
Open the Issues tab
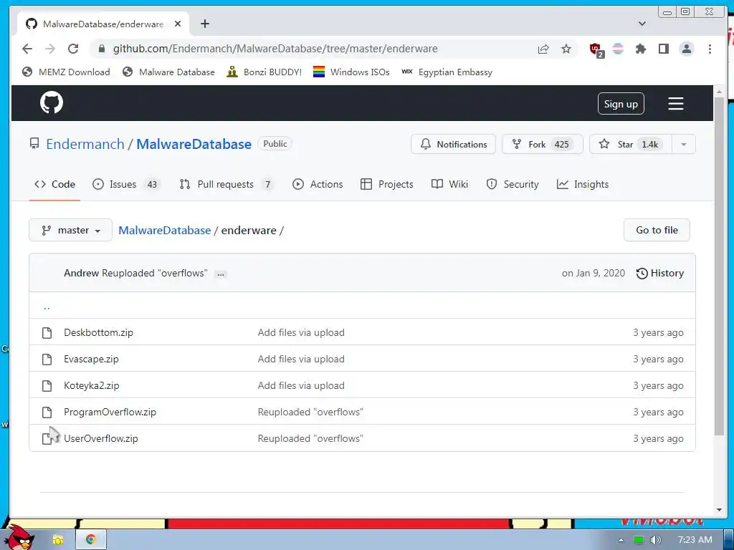(126, 184)
